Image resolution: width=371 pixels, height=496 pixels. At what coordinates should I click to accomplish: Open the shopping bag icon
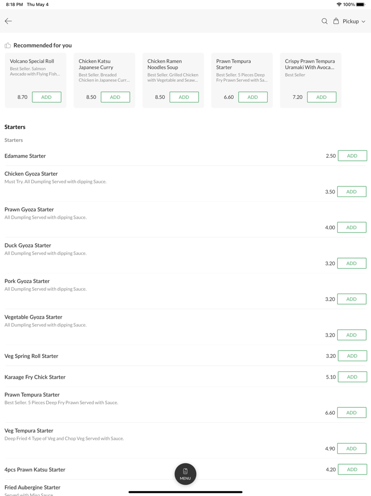(x=336, y=21)
